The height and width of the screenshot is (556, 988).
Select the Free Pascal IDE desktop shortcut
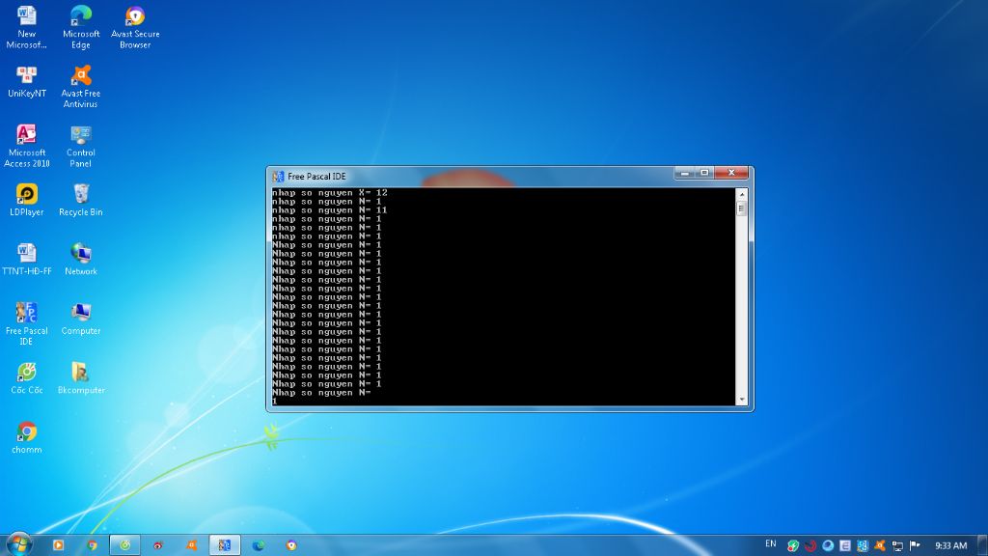(26, 323)
